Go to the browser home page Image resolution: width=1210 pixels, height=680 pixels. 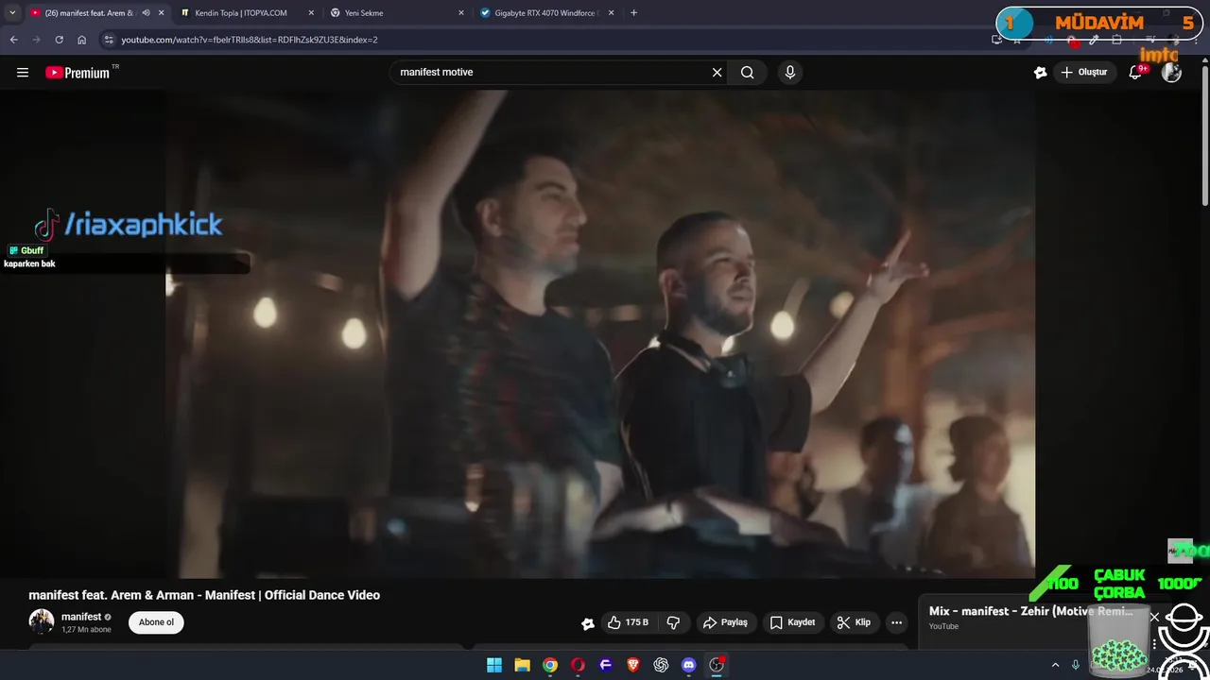coord(81,40)
